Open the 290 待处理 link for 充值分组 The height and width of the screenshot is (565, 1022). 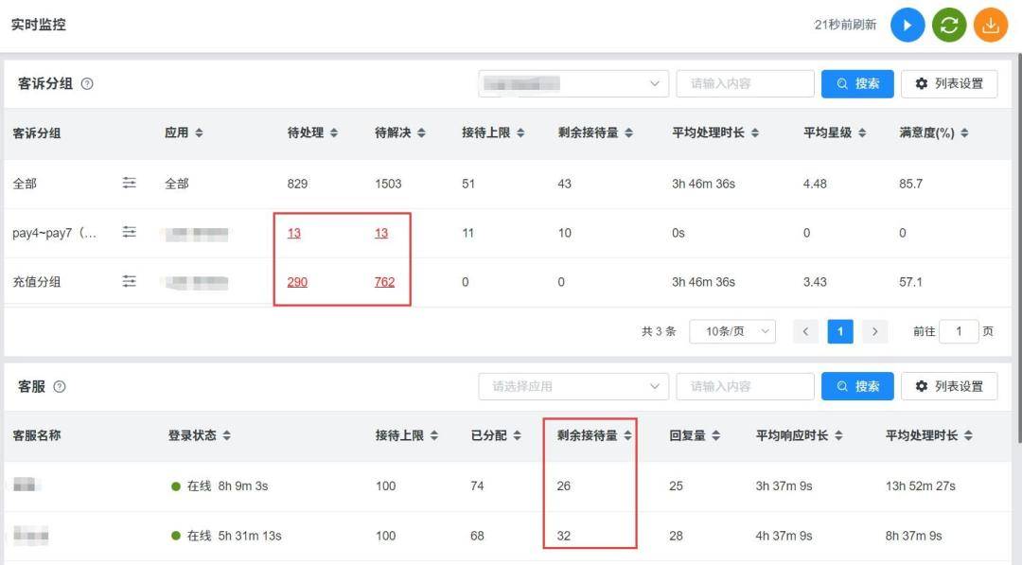tap(297, 281)
